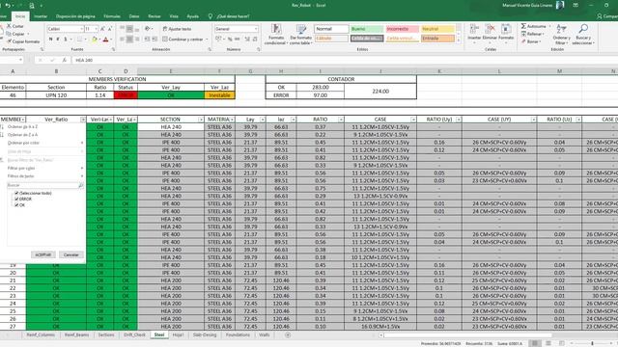
Task: Increase font size with large A
Action: pyautogui.click(x=102, y=29)
